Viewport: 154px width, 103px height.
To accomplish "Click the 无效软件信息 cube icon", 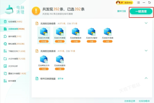I will pyautogui.click(x=108, y=32).
